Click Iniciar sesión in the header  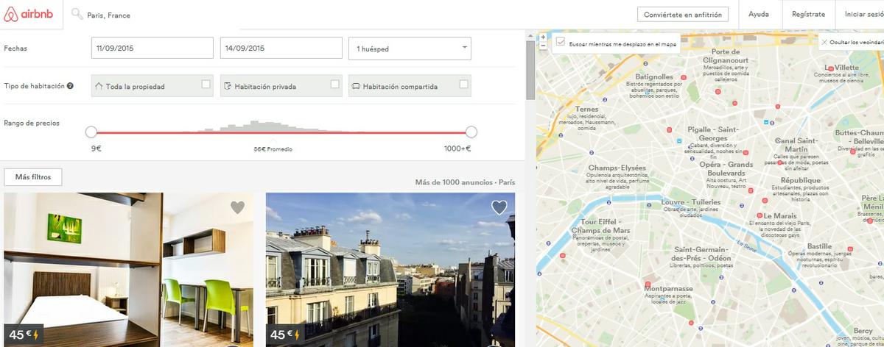click(x=863, y=14)
